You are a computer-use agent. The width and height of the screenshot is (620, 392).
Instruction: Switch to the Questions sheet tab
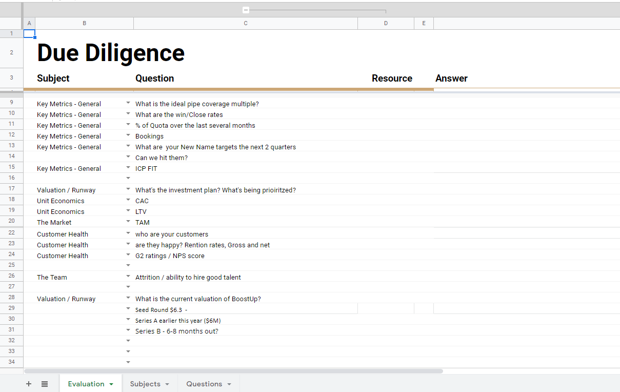pos(204,383)
